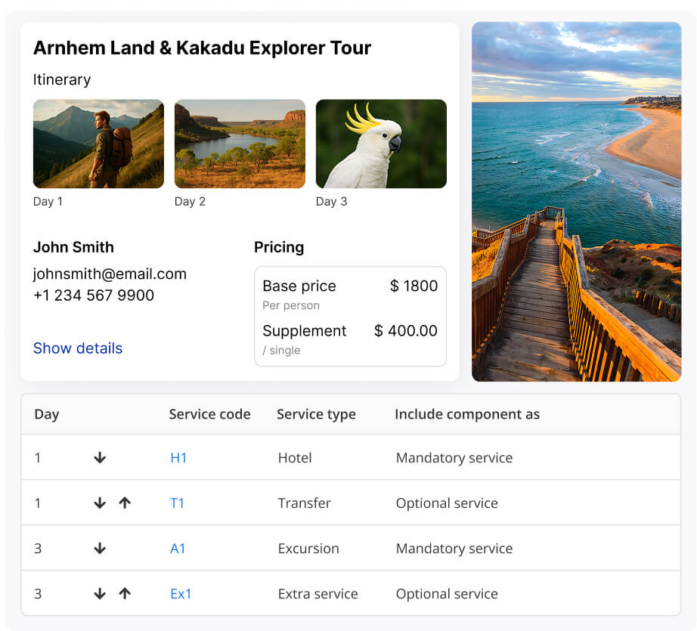Click the Day column header
697x631 pixels.
coord(47,414)
